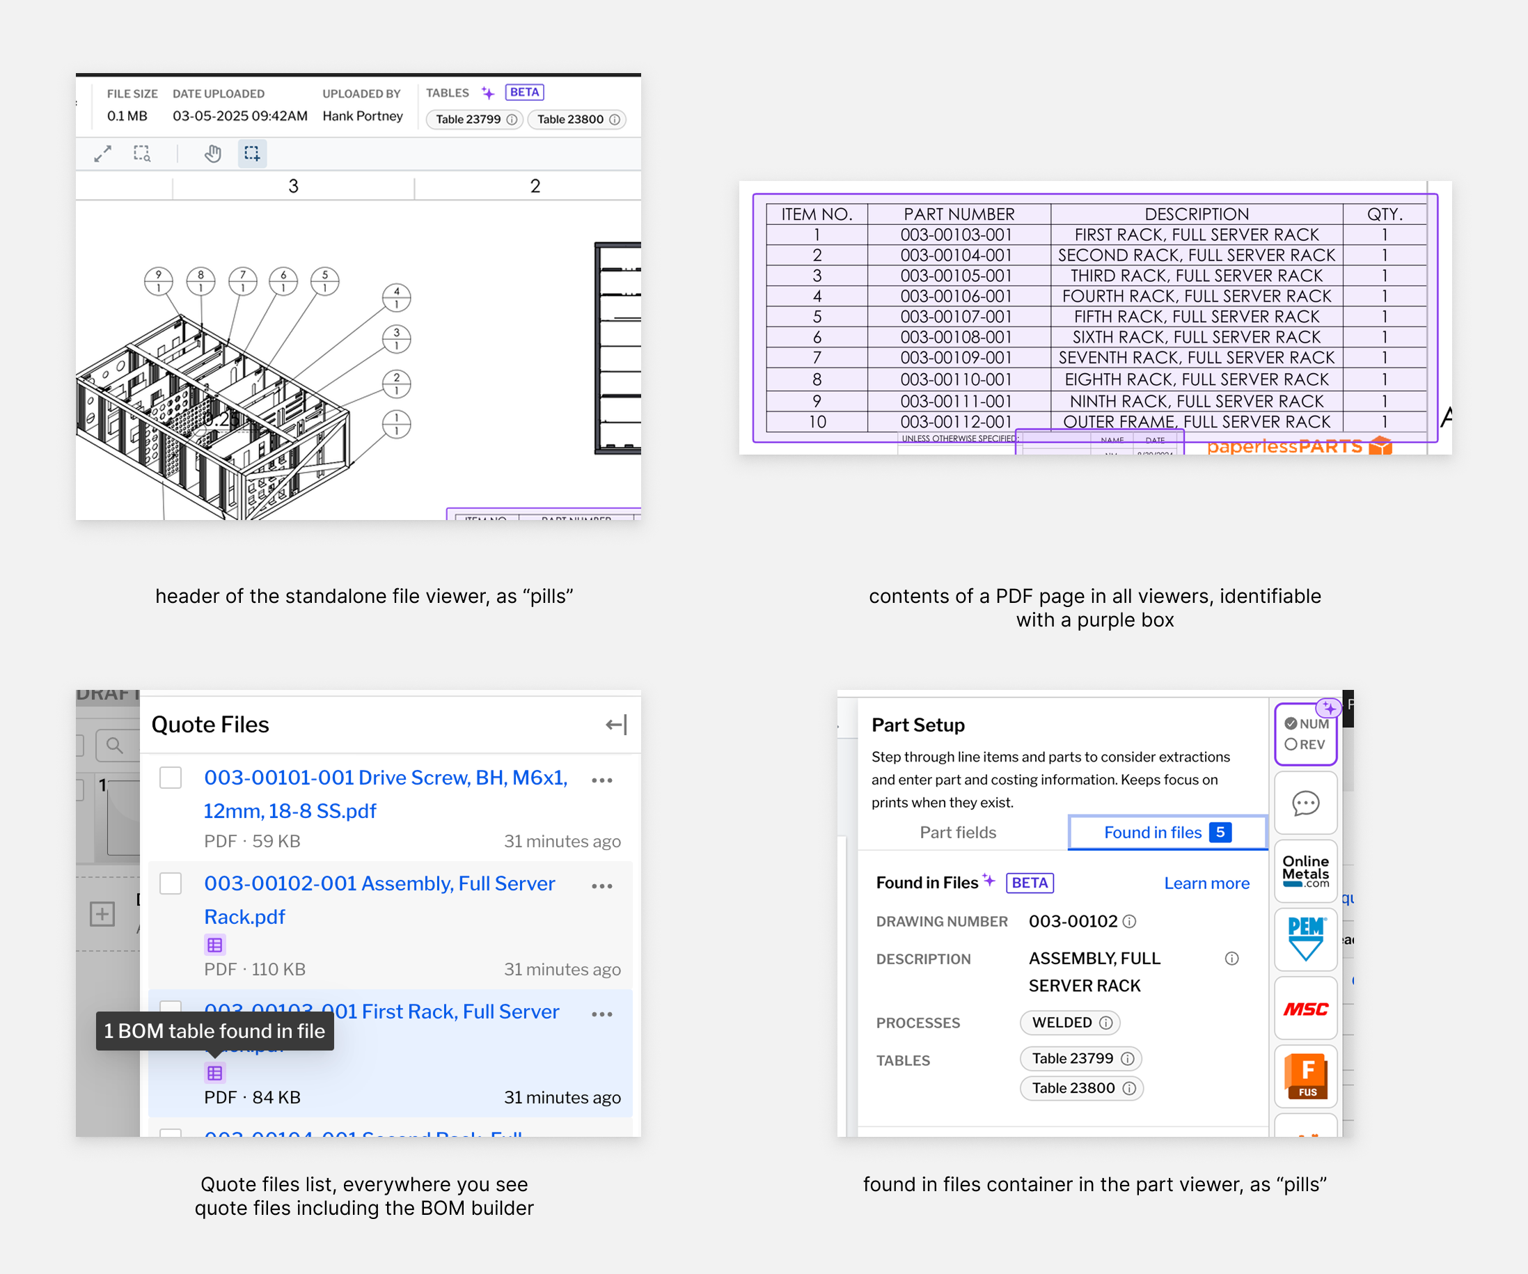Open the MSC sidebar integration

[x=1305, y=1009]
